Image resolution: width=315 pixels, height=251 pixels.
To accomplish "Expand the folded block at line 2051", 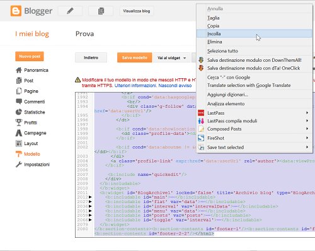I will tap(90, 211).
